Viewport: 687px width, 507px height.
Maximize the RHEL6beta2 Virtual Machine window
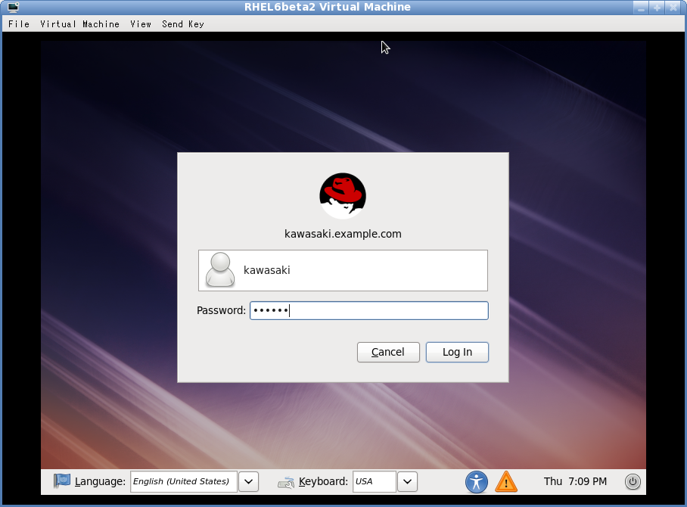(x=657, y=8)
